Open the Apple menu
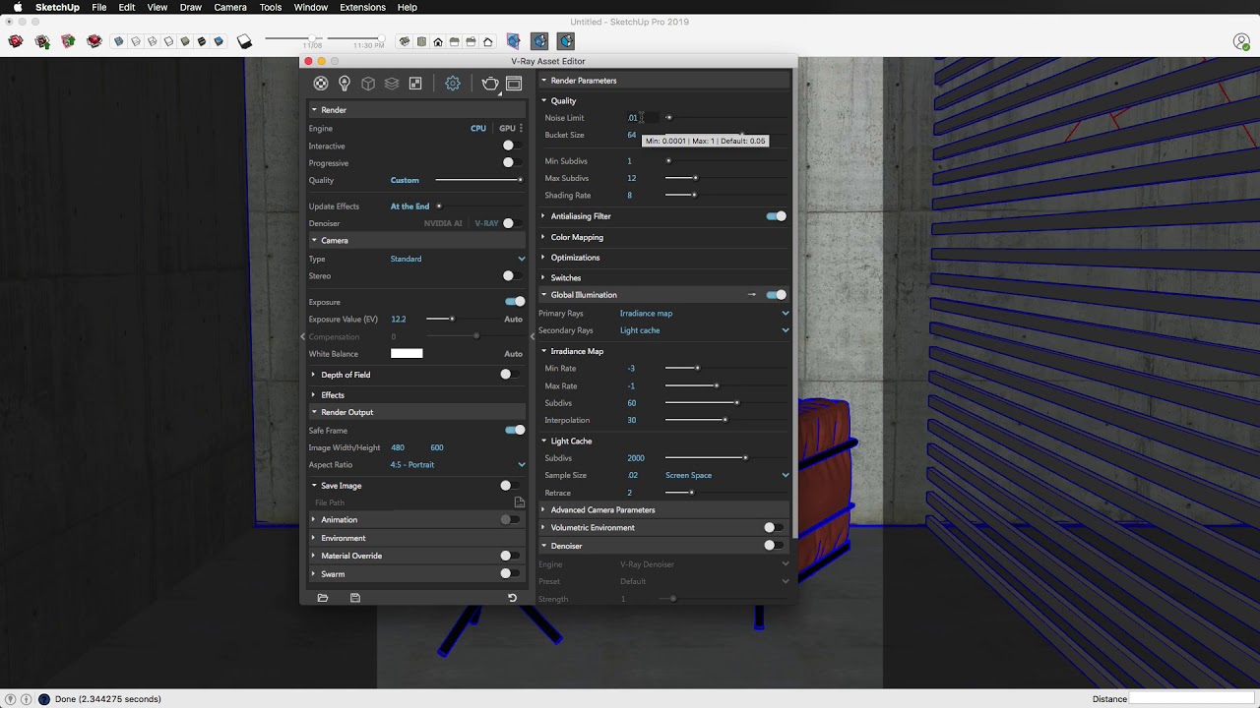This screenshot has height=708, width=1260. click(17, 7)
